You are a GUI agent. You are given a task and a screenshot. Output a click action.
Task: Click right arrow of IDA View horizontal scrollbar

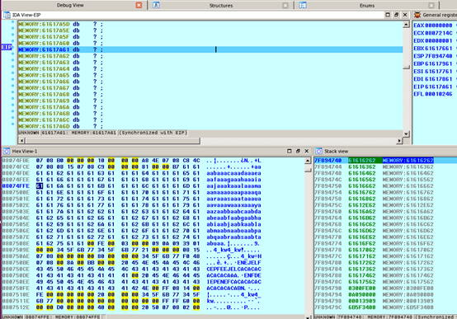399,141
